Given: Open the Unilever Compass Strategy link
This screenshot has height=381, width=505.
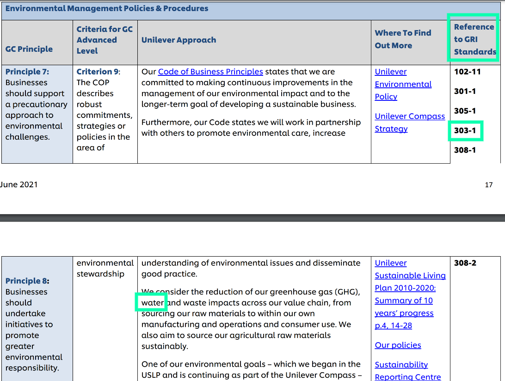Looking at the screenshot, I should pos(410,123).
